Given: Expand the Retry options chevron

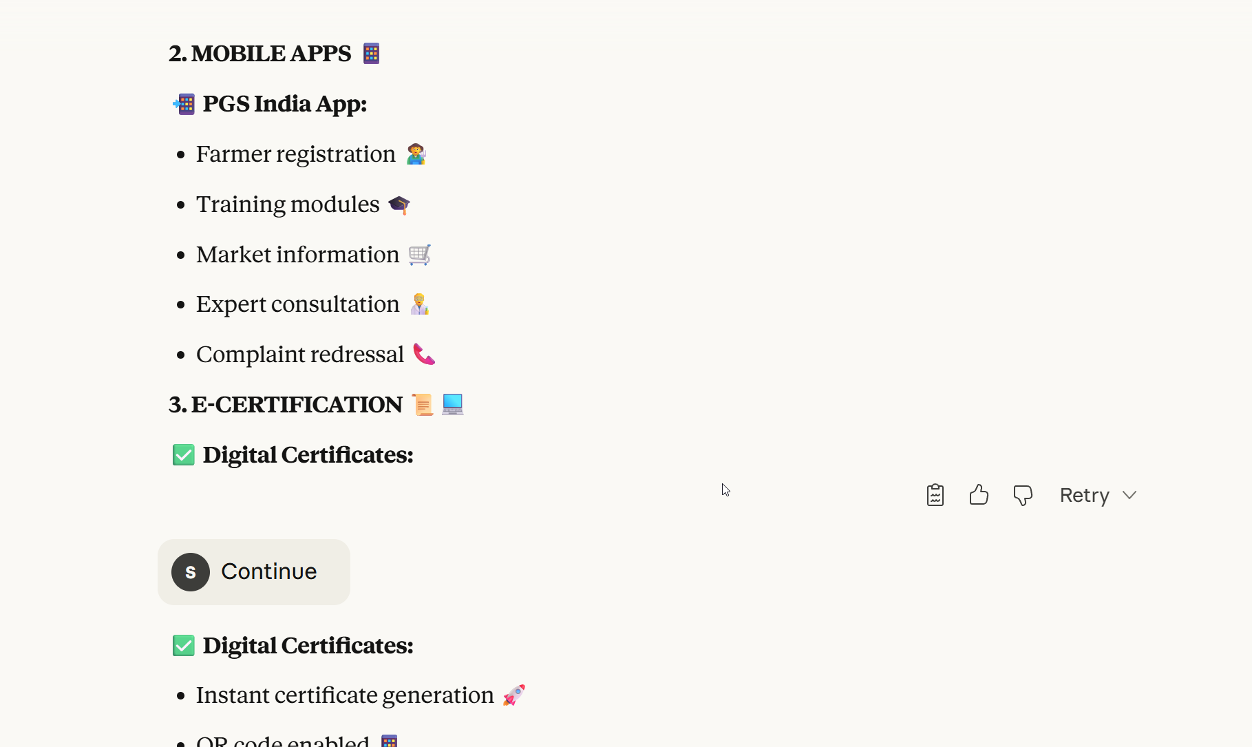Looking at the screenshot, I should pyautogui.click(x=1129, y=495).
